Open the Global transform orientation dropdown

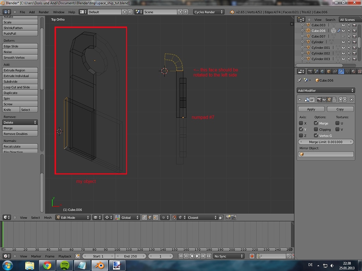[127, 217]
